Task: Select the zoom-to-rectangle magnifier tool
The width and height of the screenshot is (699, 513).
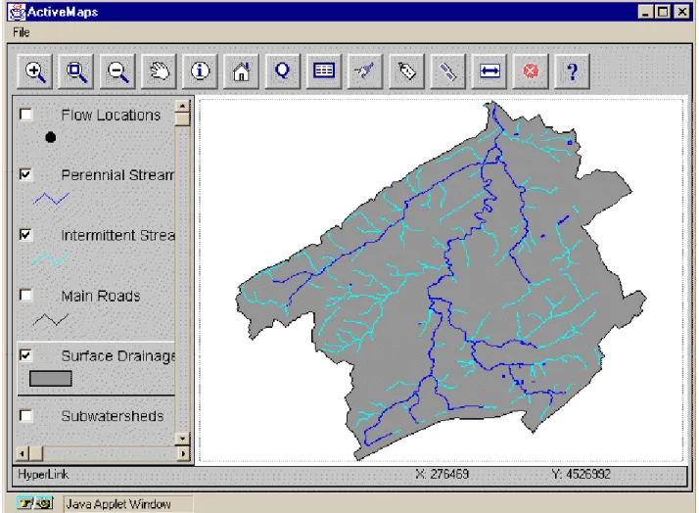Action: click(76, 71)
